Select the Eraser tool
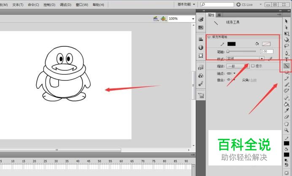The width and height of the screenshot is (292, 176). (287, 117)
